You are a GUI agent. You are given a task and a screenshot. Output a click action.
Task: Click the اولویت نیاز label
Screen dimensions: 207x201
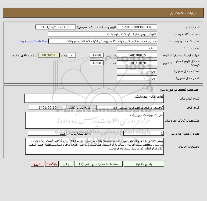coord(192,48)
